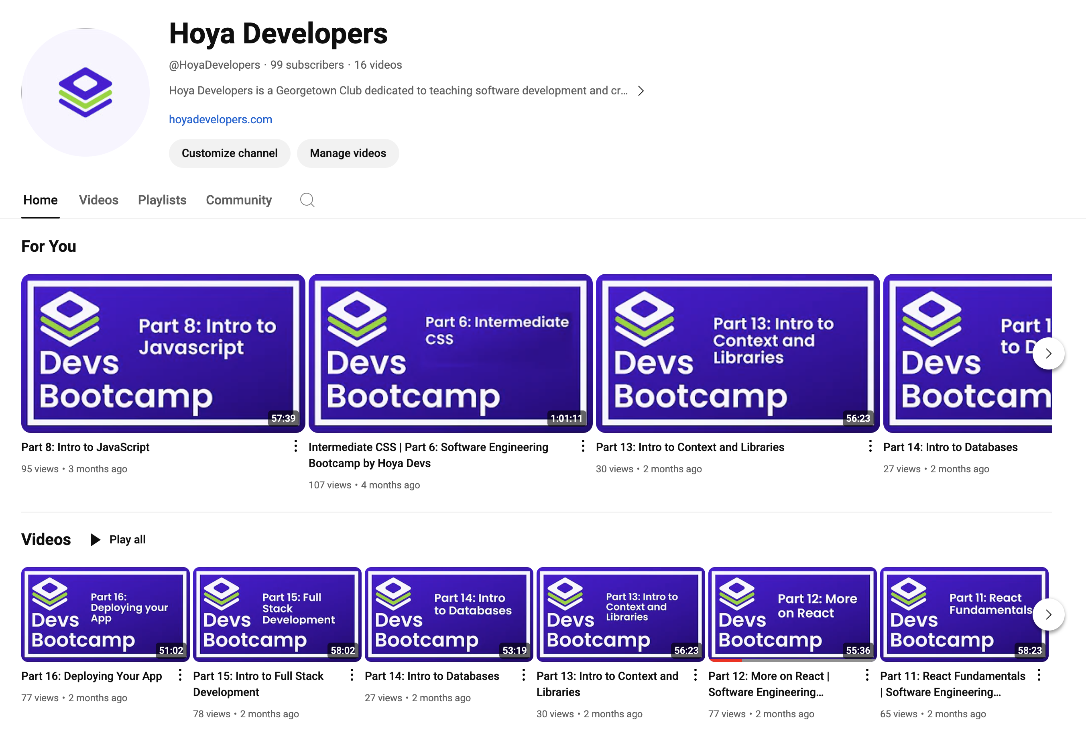Click the Customize channel button

pyautogui.click(x=230, y=153)
